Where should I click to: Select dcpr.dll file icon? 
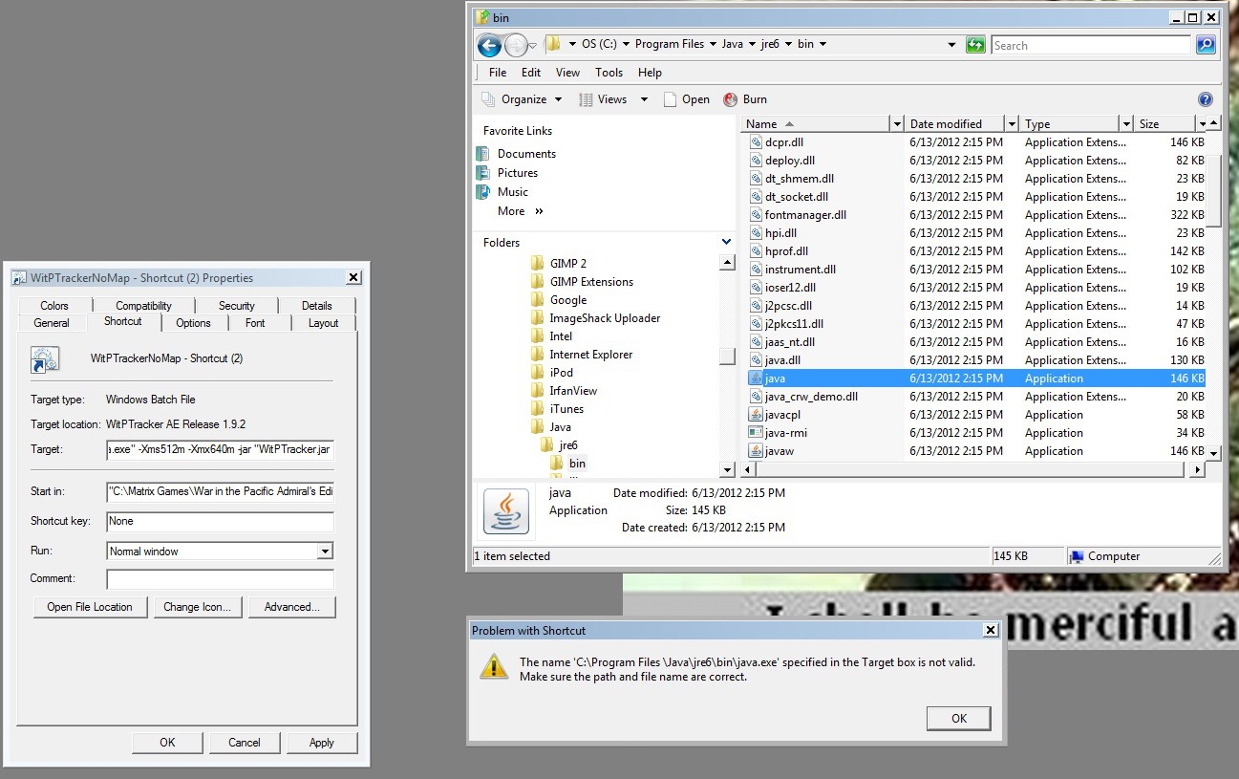point(756,142)
